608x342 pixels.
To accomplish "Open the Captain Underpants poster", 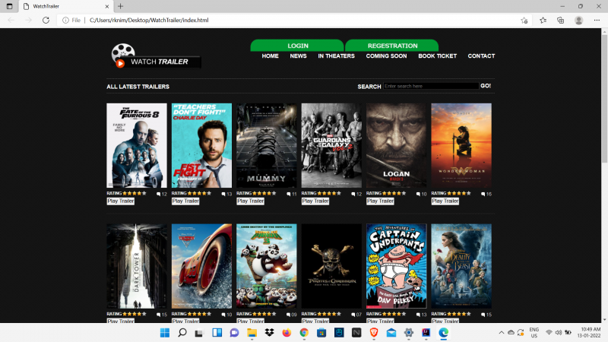I will click(x=396, y=266).
